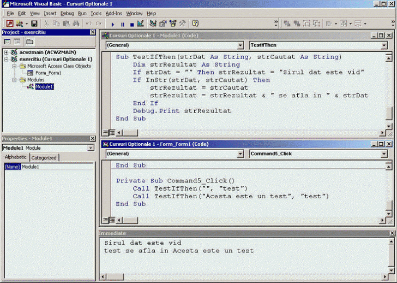Open the Make Same Size dropdown arrow
The image size is (397, 283).
click(x=365, y=24)
